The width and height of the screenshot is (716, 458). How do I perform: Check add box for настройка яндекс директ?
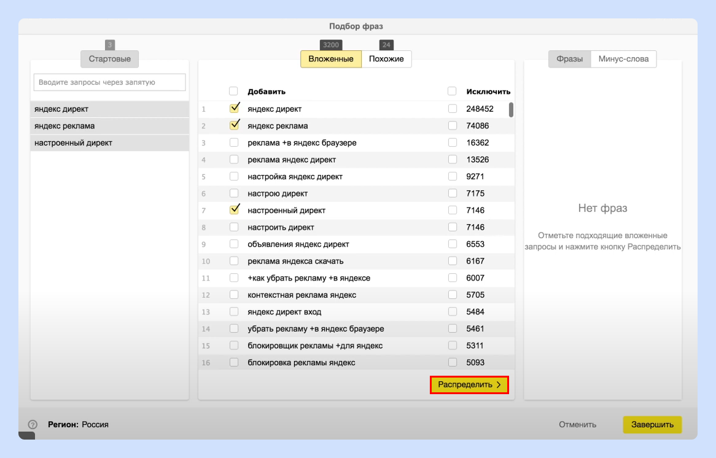coord(234,176)
